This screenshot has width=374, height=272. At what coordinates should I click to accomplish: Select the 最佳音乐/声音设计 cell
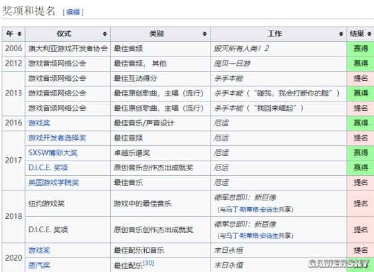tap(160, 123)
